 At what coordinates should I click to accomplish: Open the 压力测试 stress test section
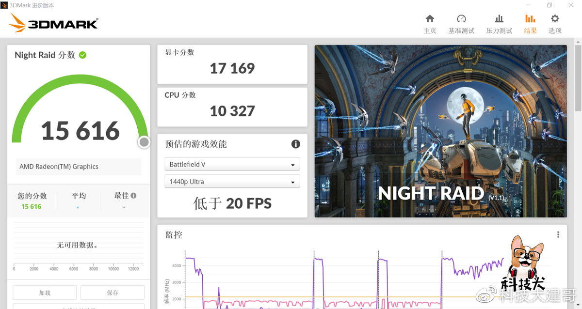[499, 24]
